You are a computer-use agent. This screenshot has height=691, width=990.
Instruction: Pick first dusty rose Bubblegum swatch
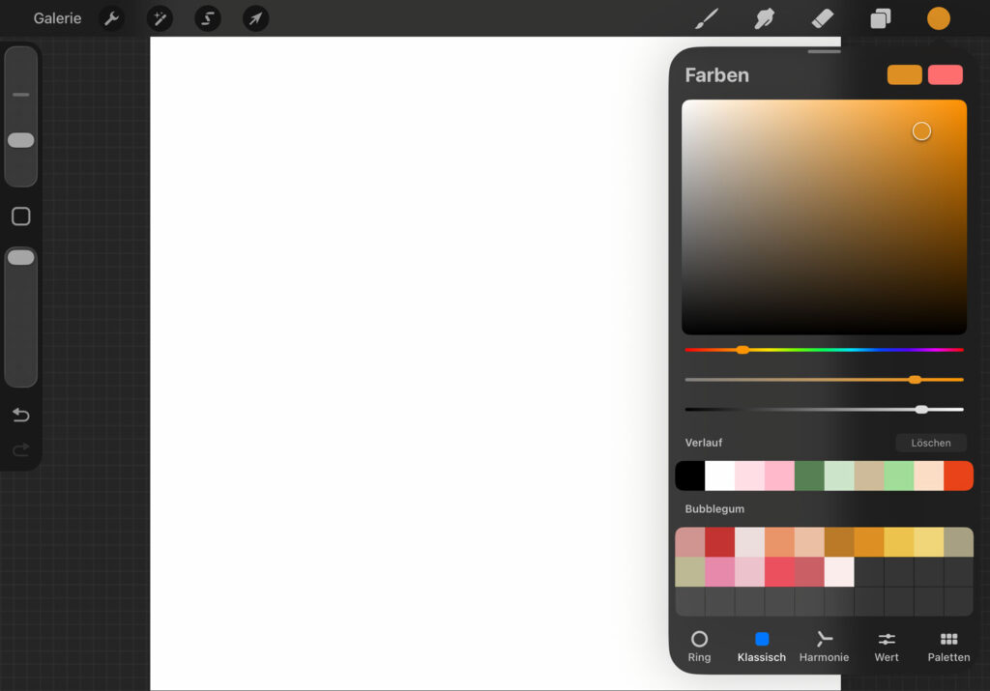pyautogui.click(x=689, y=542)
